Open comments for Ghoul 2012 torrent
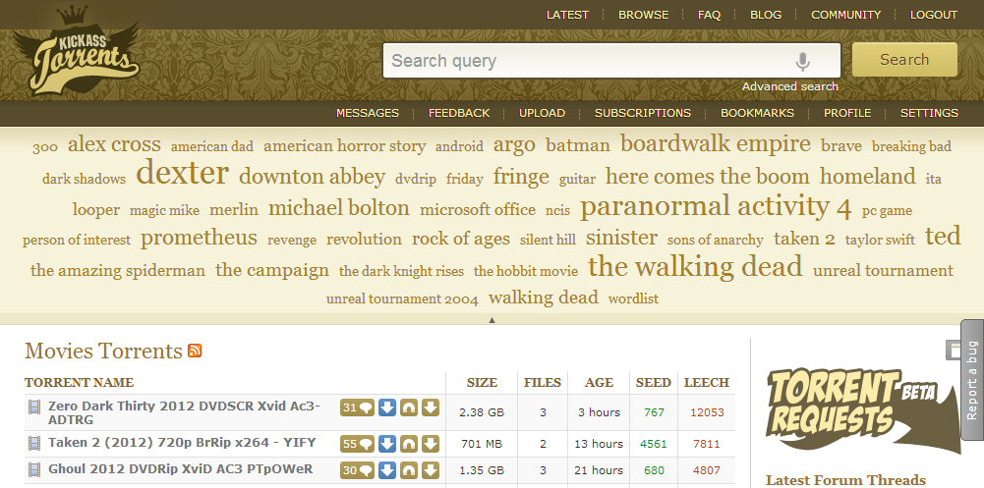The height and width of the screenshot is (488, 984). (x=357, y=470)
